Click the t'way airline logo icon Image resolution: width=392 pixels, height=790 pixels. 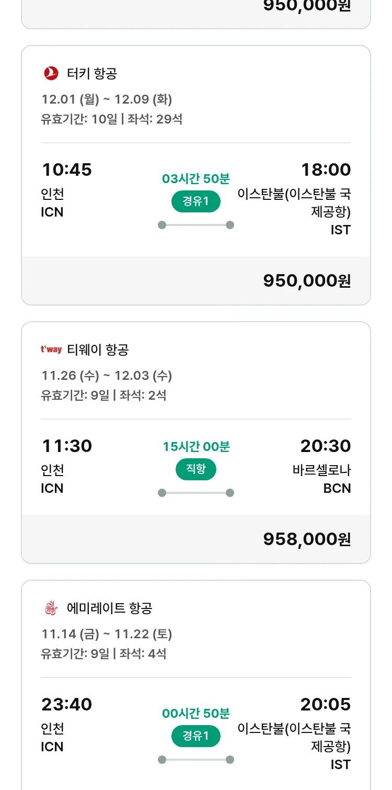coord(51,349)
